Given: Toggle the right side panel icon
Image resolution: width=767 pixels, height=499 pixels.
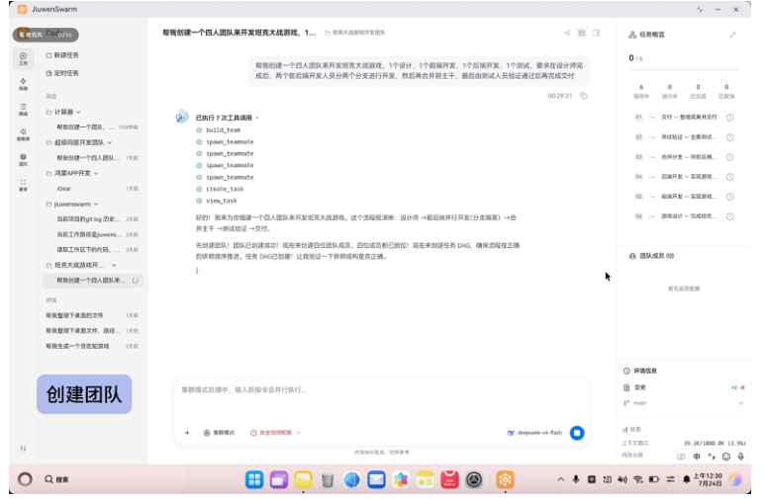Looking at the screenshot, I should 597,34.
